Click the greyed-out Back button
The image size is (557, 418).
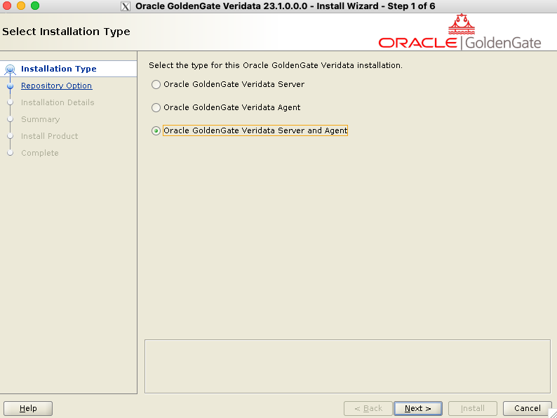point(367,408)
